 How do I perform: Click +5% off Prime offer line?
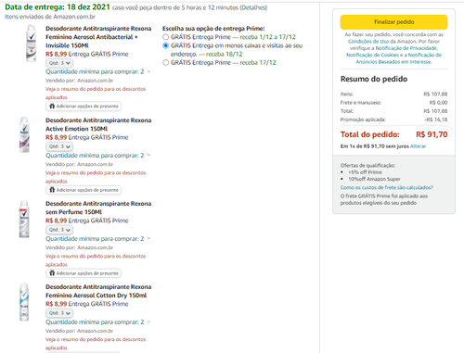(x=365, y=172)
